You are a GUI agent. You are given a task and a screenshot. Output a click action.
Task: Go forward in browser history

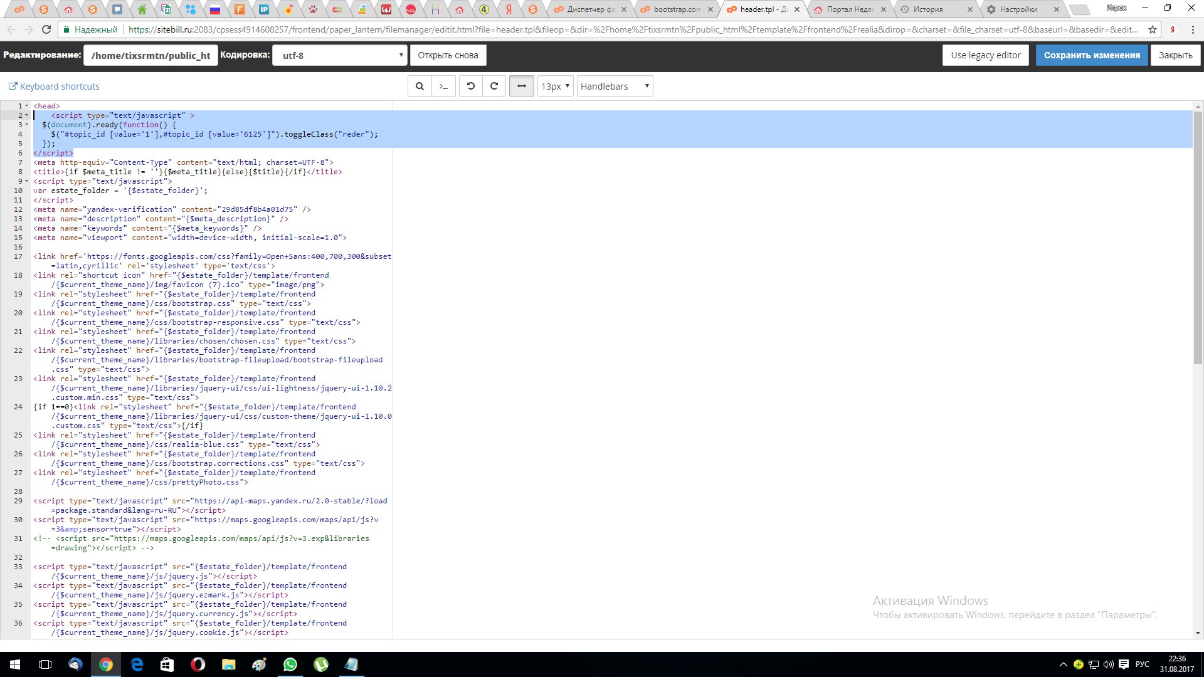(29, 29)
